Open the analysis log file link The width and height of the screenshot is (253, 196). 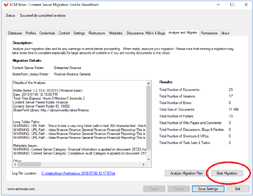point(78,173)
